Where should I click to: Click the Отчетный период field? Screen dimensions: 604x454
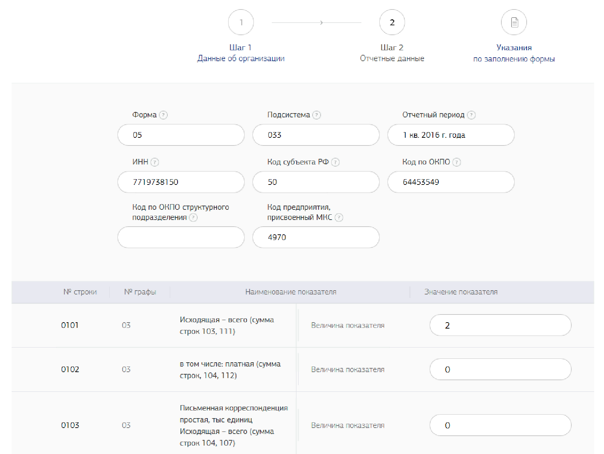[451, 135]
